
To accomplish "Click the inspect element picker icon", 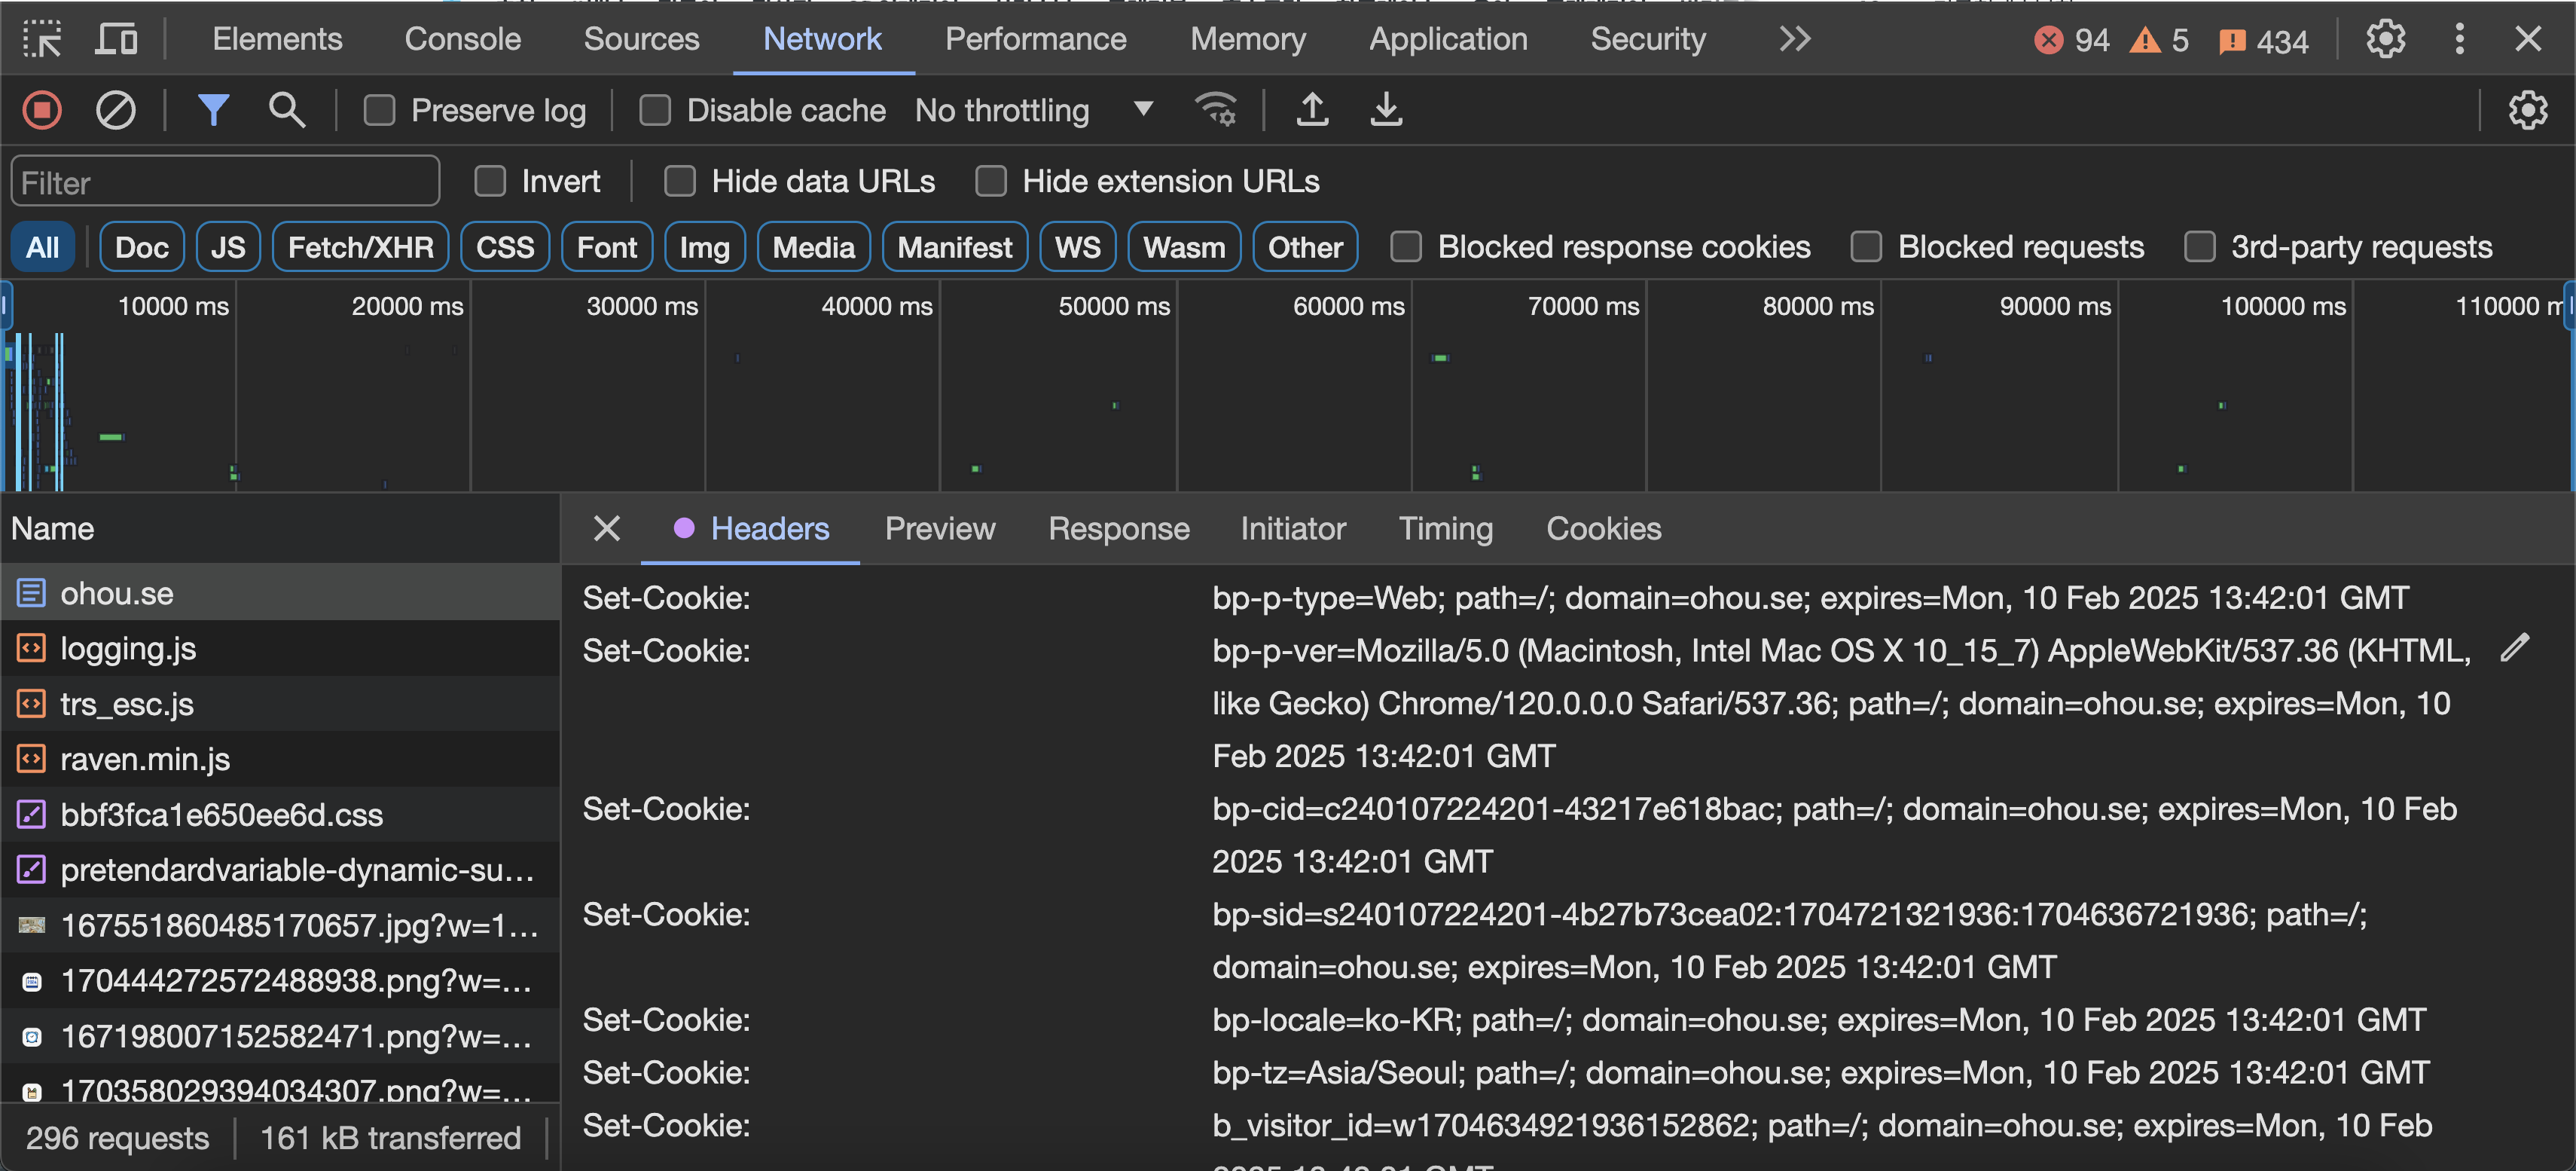I will pos(42,39).
